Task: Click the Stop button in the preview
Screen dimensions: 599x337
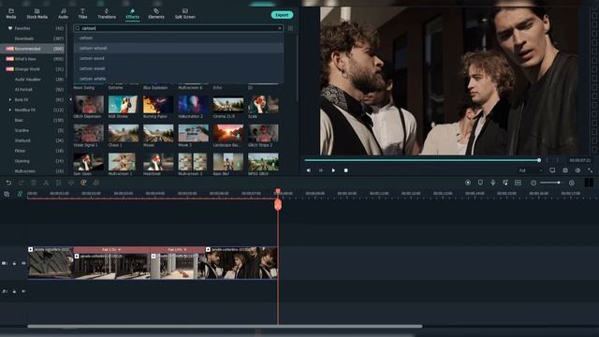Action: (345, 170)
